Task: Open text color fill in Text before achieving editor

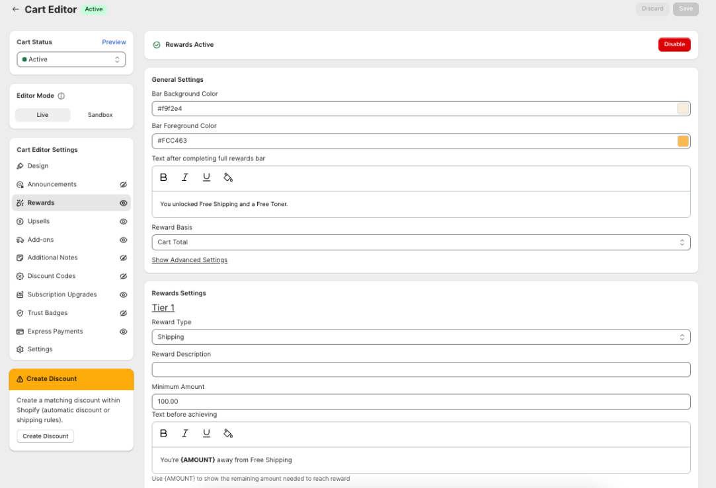Action: [x=228, y=434]
